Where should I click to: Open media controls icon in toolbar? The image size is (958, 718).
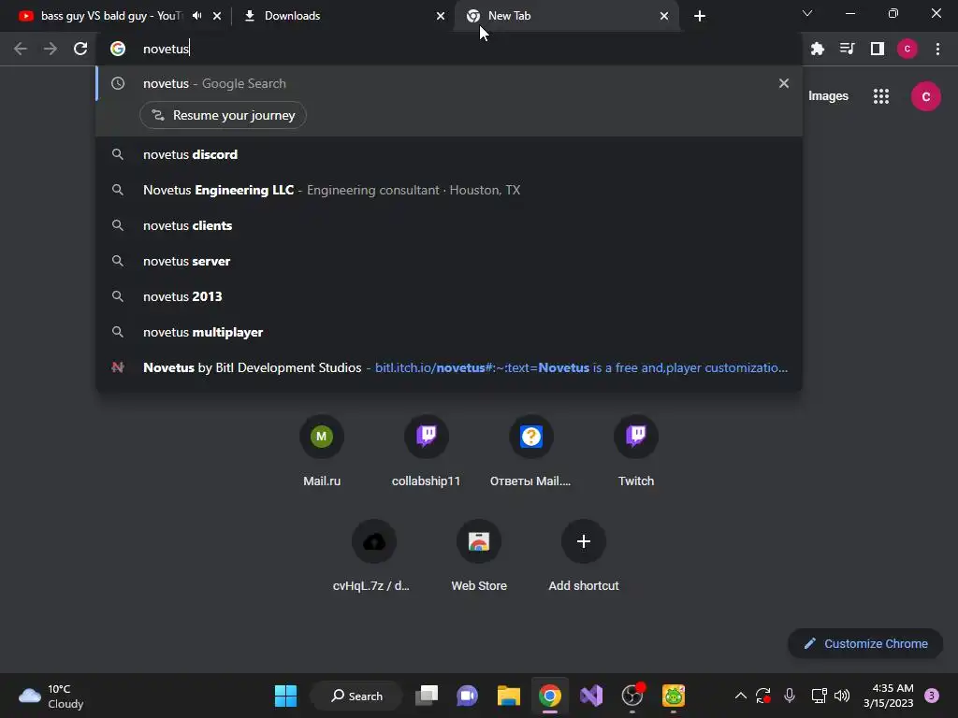click(847, 49)
